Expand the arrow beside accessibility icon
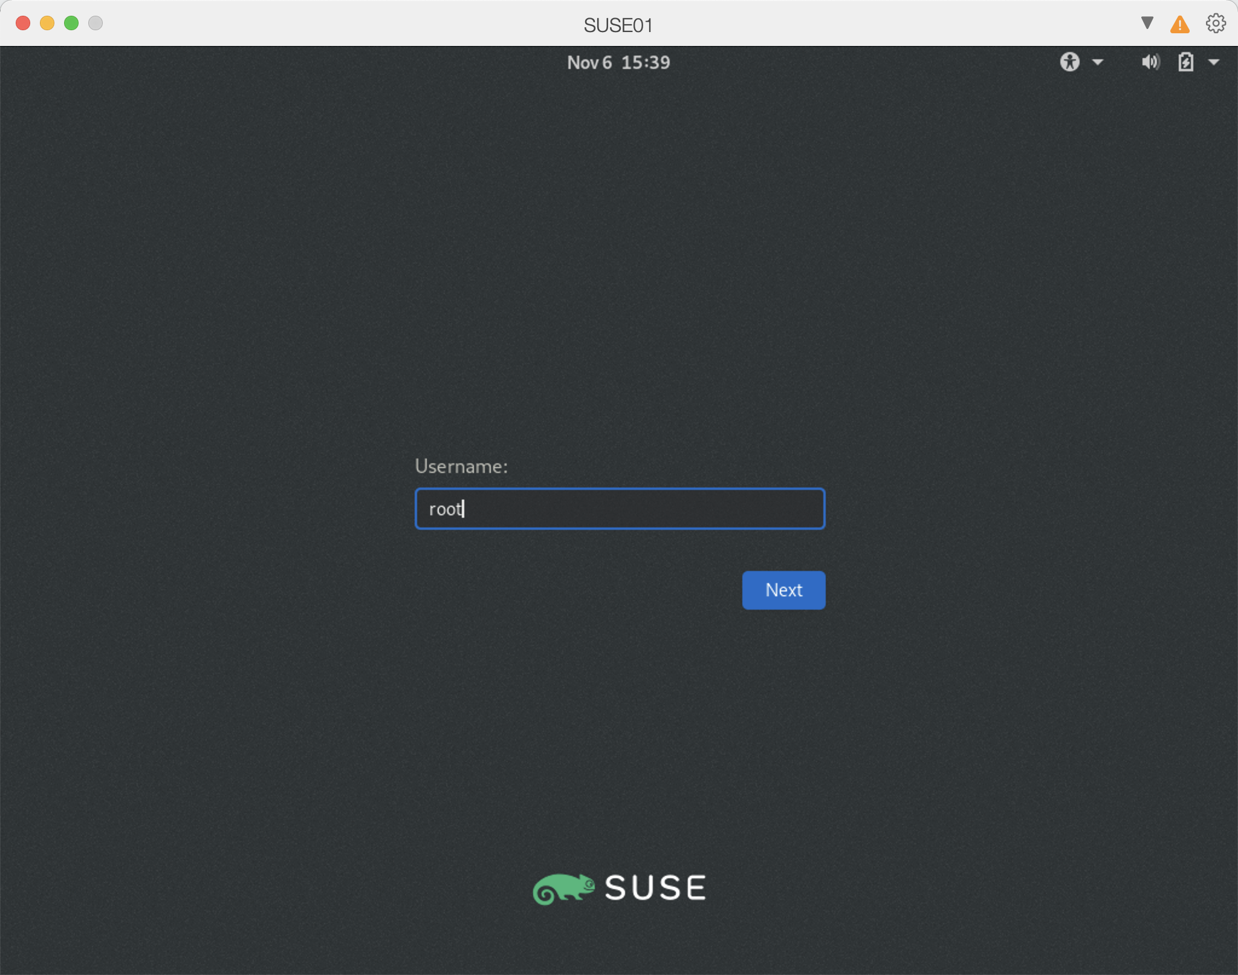This screenshot has width=1238, height=975. click(x=1098, y=62)
